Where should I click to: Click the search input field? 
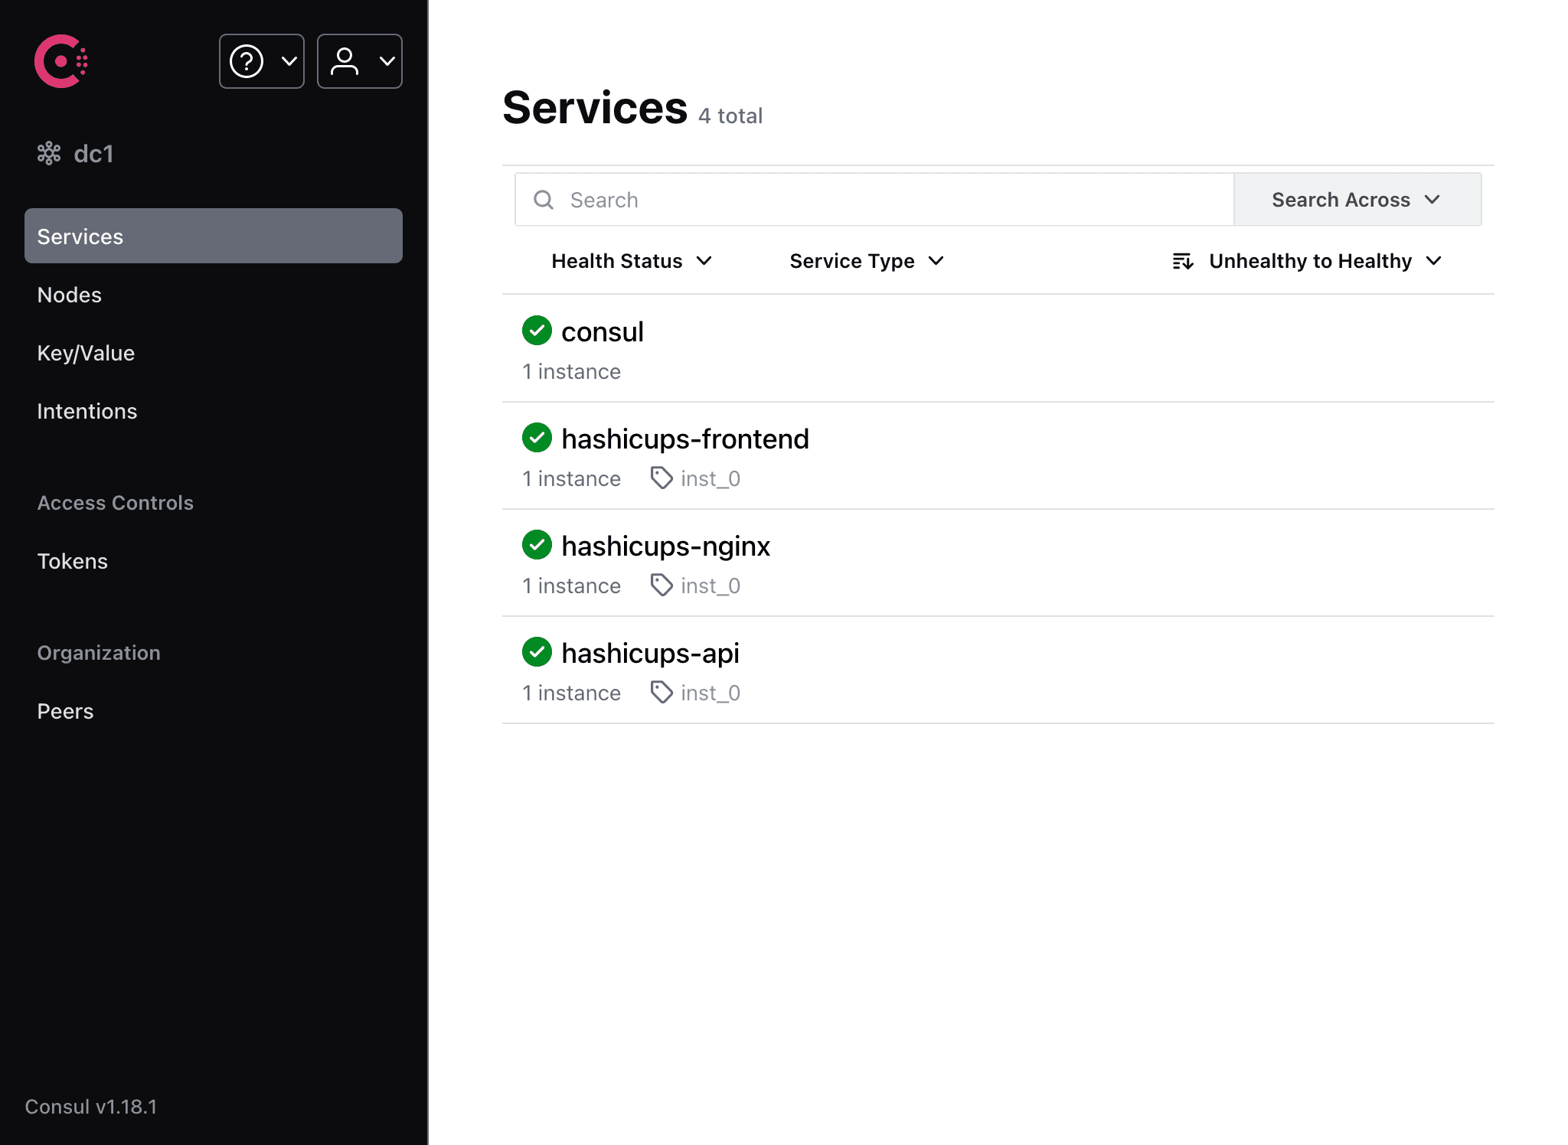(873, 198)
